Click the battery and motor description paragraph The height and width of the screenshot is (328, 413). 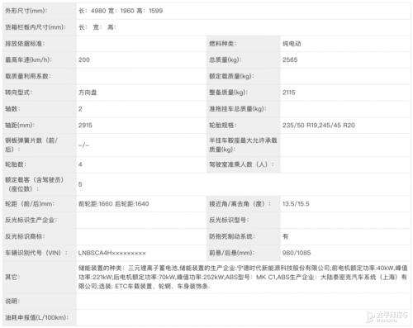(243, 277)
